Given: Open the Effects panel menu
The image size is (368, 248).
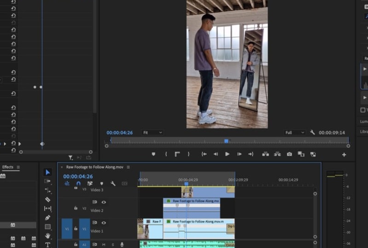Looking at the screenshot, I should click(x=18, y=167).
